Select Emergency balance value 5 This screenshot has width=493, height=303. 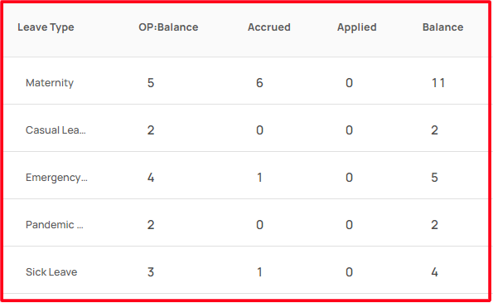434,178
